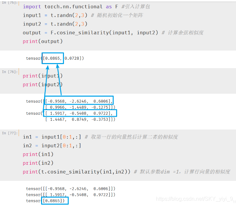Image resolution: width=236 pixels, height=205 pixels.
Task: Click the 'print(input2)' line
Action: pyautogui.click(x=43, y=85)
